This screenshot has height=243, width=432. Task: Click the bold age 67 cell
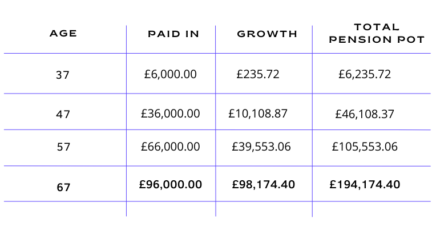point(63,187)
